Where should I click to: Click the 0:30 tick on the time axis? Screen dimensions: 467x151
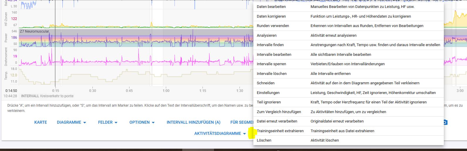92,91
